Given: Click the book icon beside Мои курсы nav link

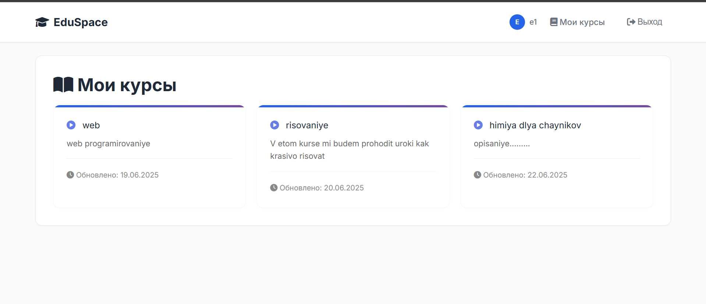Looking at the screenshot, I should pos(554,22).
